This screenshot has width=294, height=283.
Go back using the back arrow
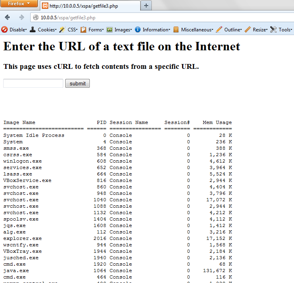click(7, 17)
